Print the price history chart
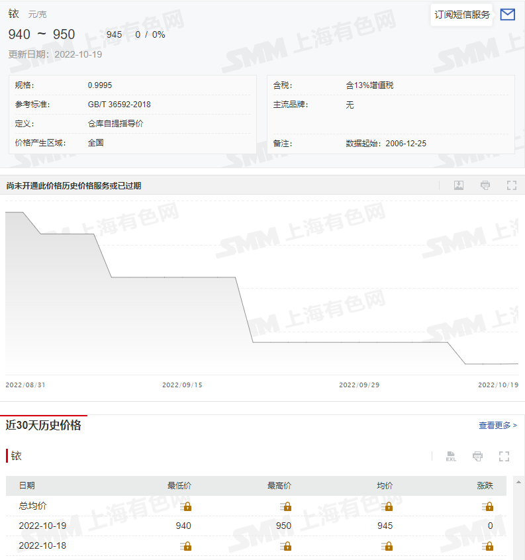 [485, 185]
